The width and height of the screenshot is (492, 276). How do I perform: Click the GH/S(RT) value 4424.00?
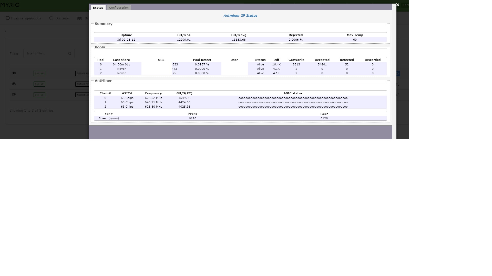point(184,102)
